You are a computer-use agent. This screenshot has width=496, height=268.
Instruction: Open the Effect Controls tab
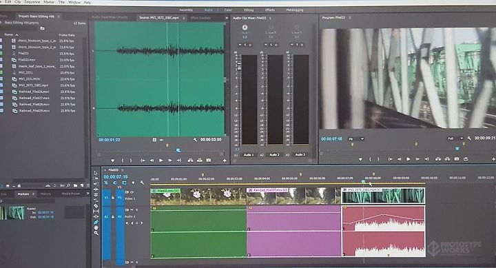point(200,18)
